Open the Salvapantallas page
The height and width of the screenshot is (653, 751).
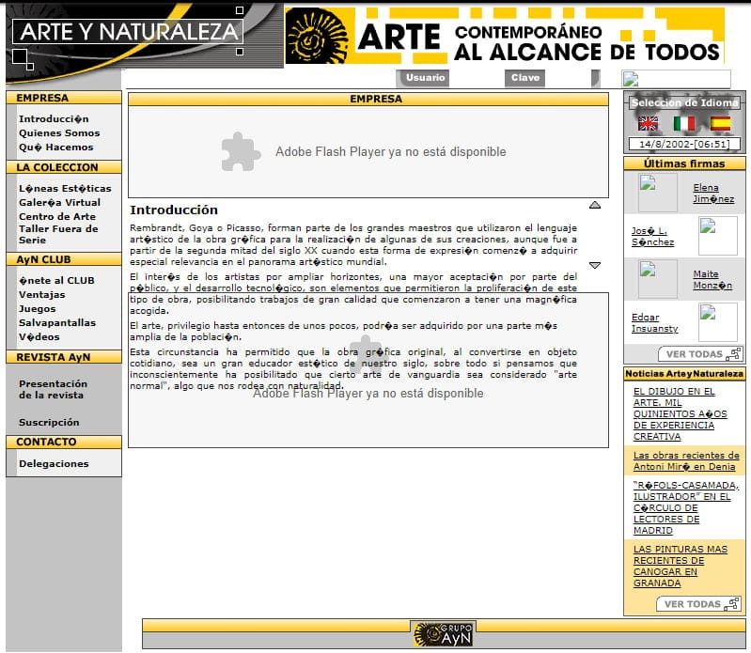pyautogui.click(x=57, y=322)
